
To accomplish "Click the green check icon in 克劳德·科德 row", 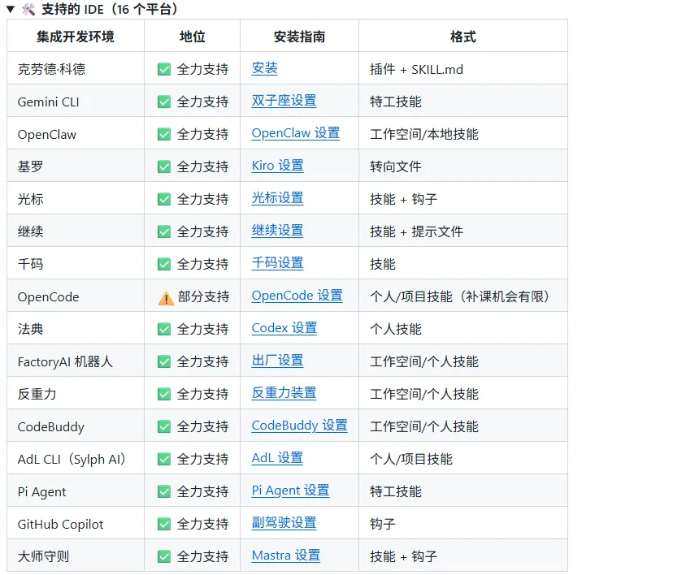I will (164, 69).
